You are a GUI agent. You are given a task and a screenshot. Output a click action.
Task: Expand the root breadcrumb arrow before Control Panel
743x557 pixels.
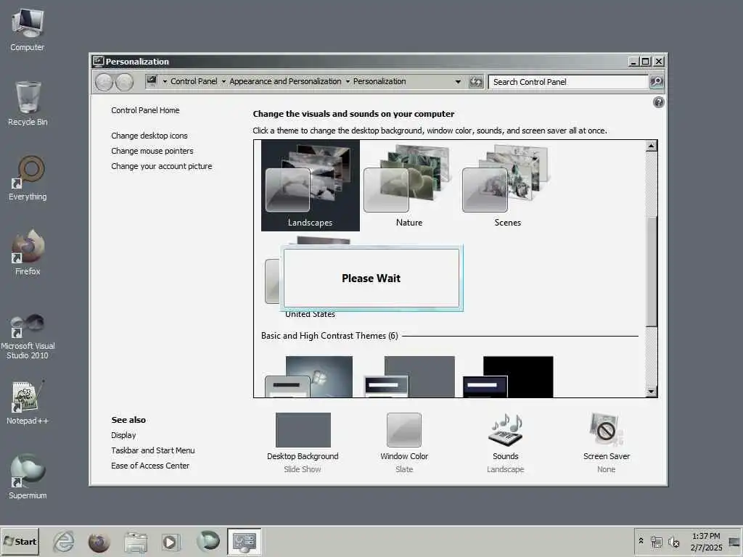[x=165, y=81]
